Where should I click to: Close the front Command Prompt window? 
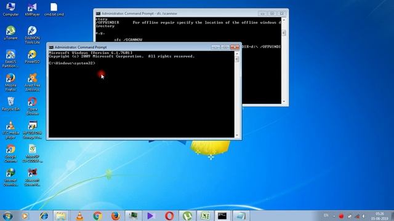(x=235, y=47)
